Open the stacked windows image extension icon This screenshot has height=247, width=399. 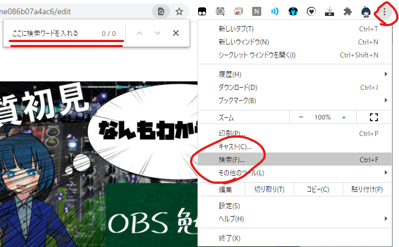pyautogui.click(x=238, y=11)
